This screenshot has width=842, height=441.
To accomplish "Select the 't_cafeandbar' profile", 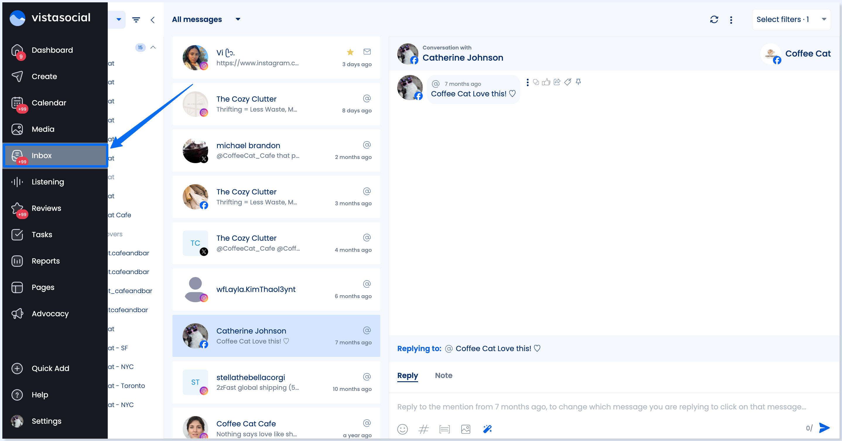I will [x=130, y=291].
